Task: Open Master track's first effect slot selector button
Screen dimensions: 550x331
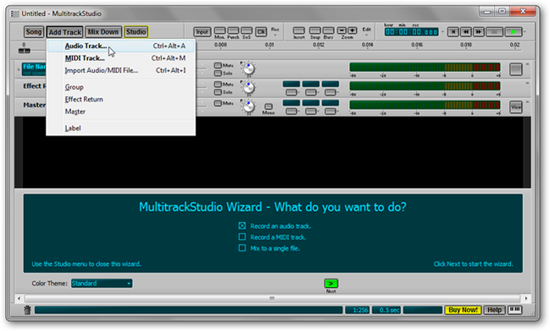Action: (292, 112)
